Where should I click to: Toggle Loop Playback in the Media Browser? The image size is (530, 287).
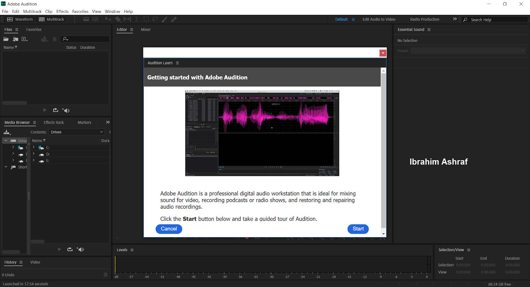tap(70, 249)
